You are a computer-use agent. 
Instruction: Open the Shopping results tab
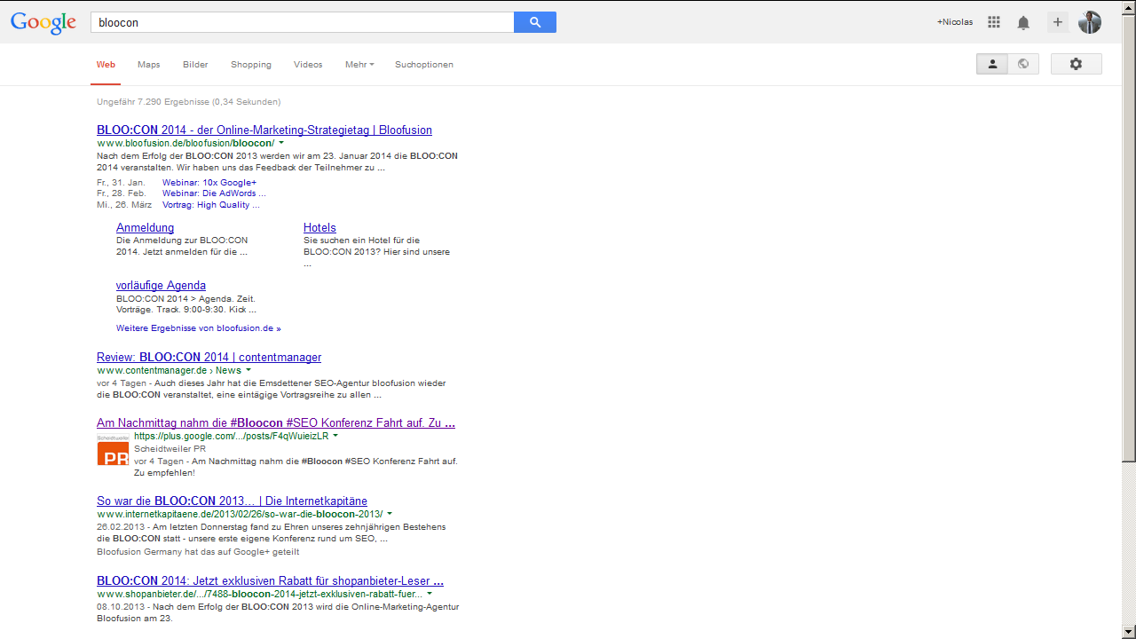(x=250, y=64)
